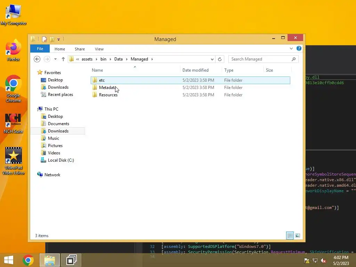The height and width of the screenshot is (267, 356).
Task: Click assets in the address path
Action: pos(87,59)
